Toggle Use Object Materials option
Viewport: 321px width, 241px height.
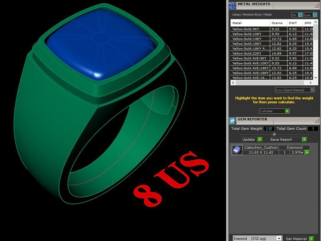click(295, 90)
